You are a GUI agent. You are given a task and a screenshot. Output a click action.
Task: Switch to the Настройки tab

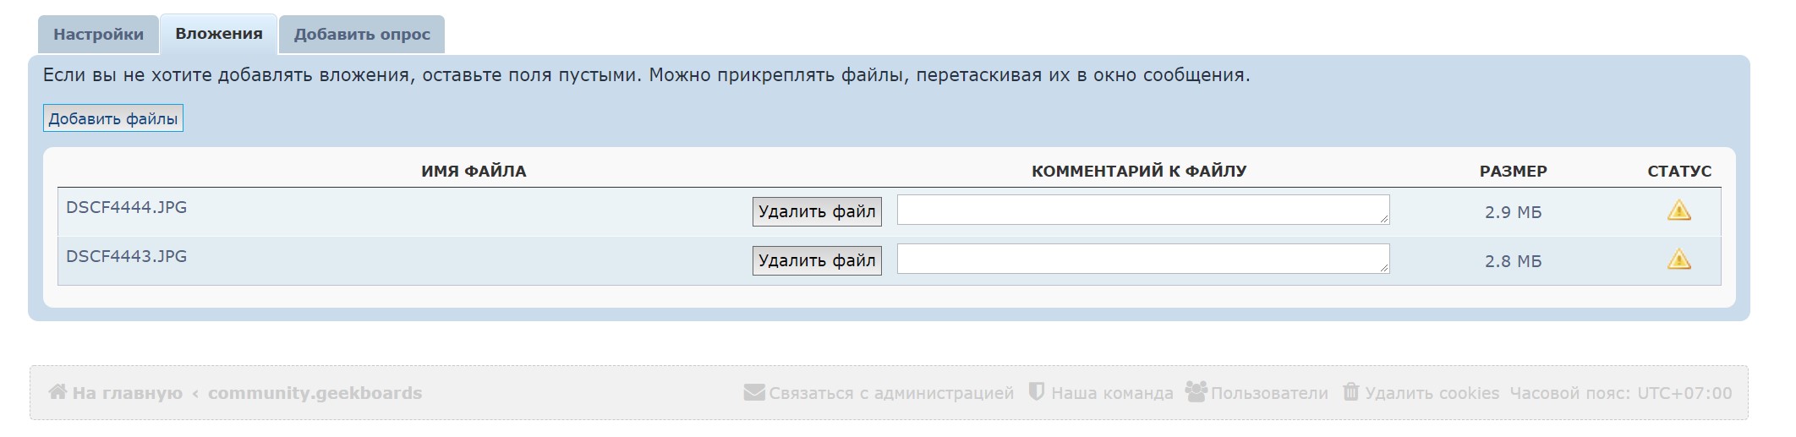tap(98, 35)
